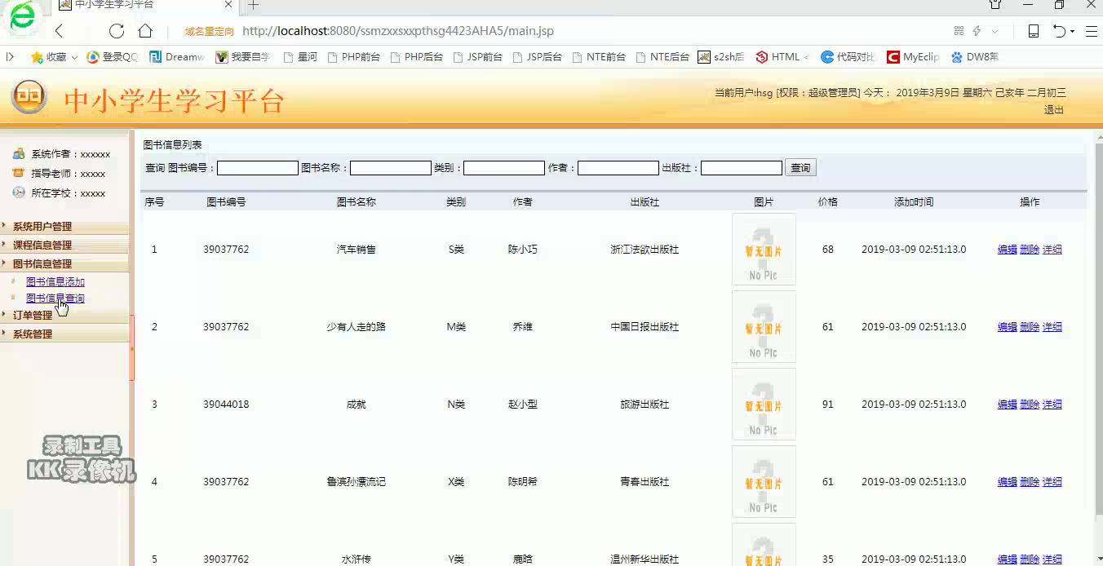The image size is (1103, 566).
Task: Click the address bar URL
Action: click(x=398, y=31)
